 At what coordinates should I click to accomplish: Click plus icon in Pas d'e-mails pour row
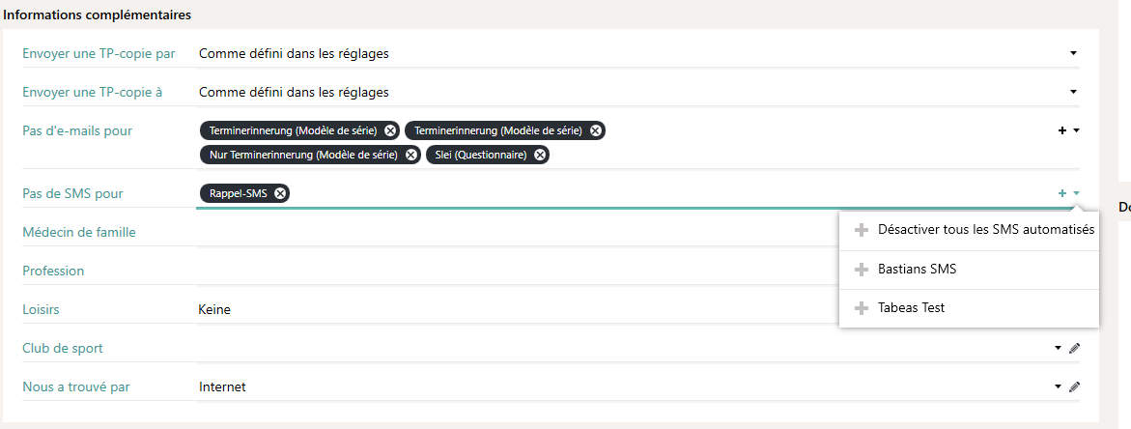click(1062, 130)
